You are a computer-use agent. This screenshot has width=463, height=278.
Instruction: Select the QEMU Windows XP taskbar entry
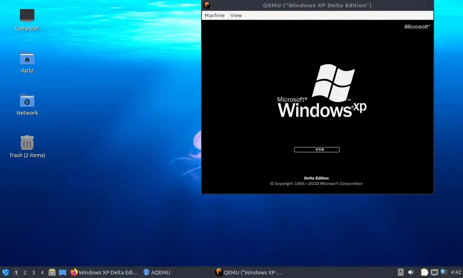point(249,272)
